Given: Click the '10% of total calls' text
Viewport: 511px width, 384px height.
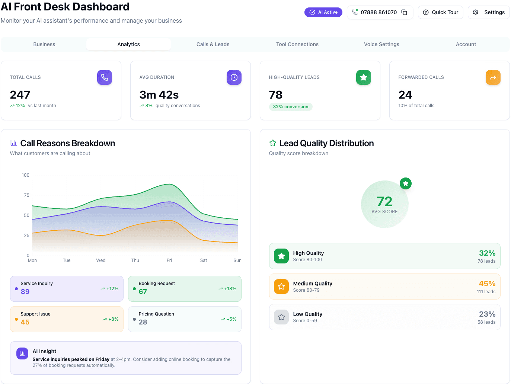Looking at the screenshot, I should (x=416, y=106).
